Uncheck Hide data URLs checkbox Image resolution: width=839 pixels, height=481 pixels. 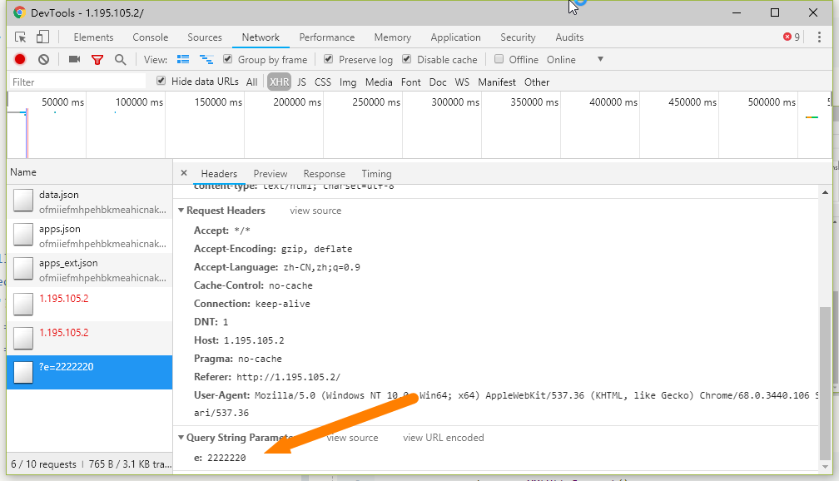(x=161, y=81)
